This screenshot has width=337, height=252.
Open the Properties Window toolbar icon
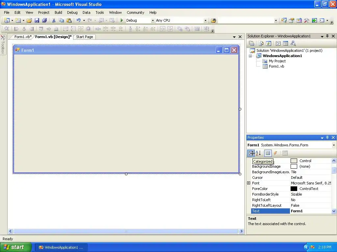click(x=292, y=20)
